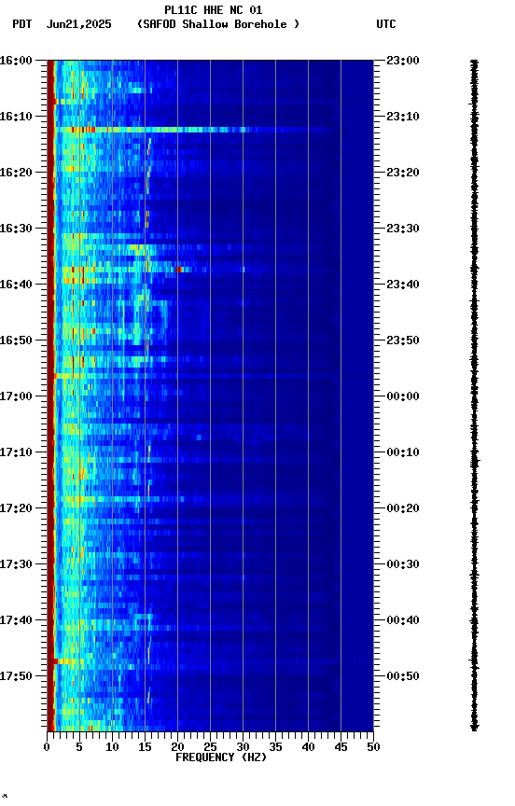This screenshot has height=806, width=515.
Task: Click the 17:00 PDT time label
Action: (x=16, y=396)
